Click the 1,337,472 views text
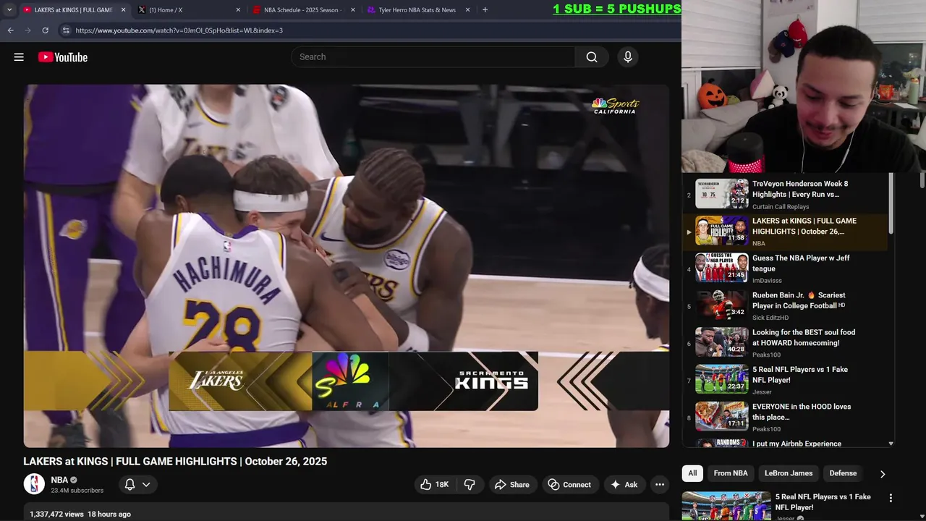 56,514
